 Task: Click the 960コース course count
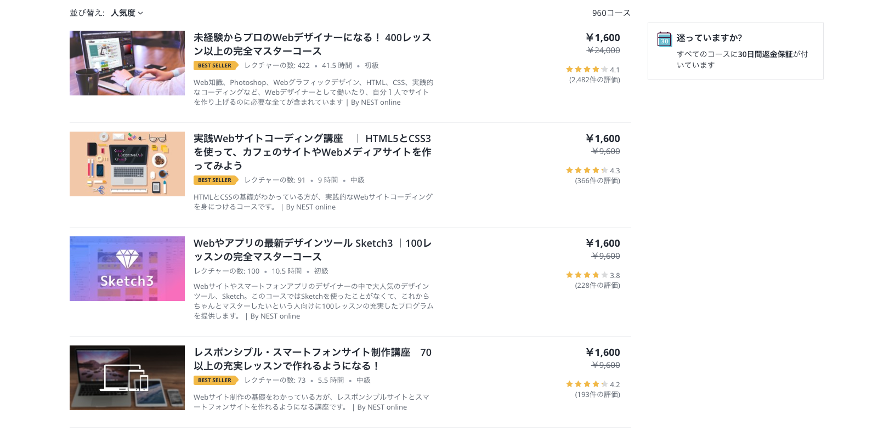coord(611,13)
